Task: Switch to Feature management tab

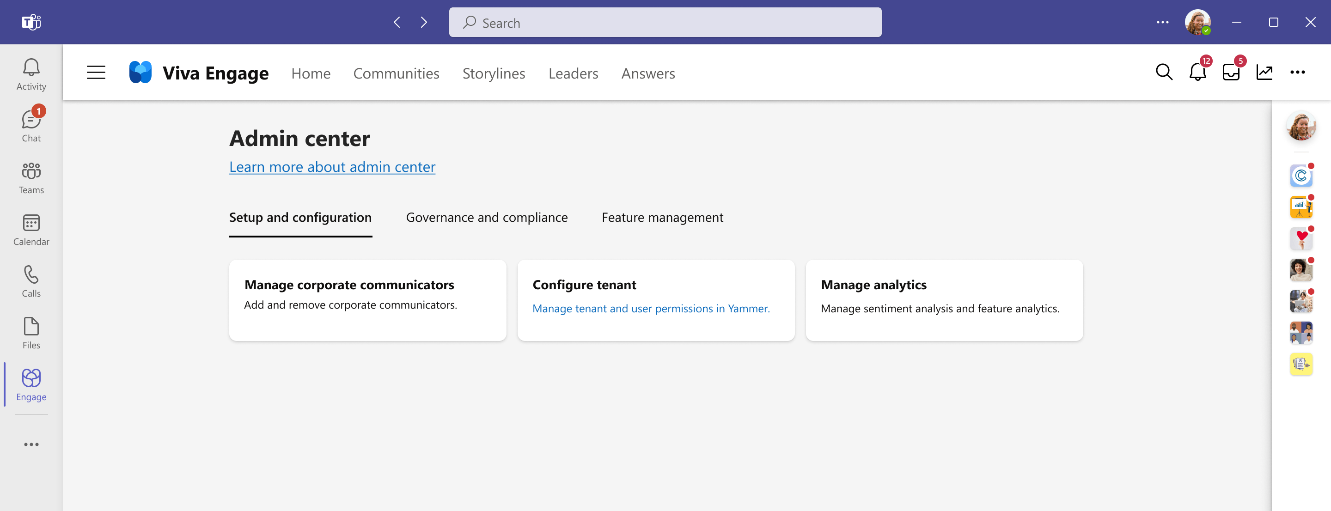Action: pos(662,217)
